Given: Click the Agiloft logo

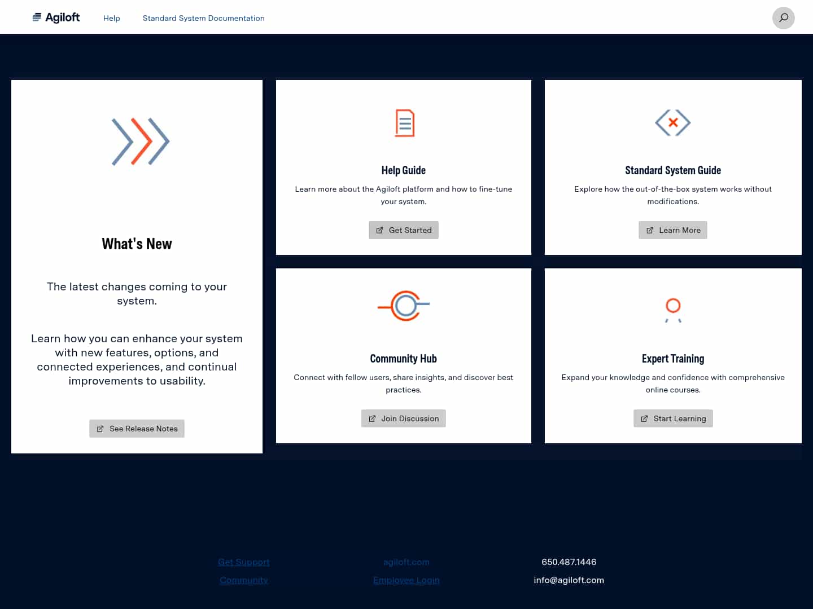Looking at the screenshot, I should coord(56,17).
